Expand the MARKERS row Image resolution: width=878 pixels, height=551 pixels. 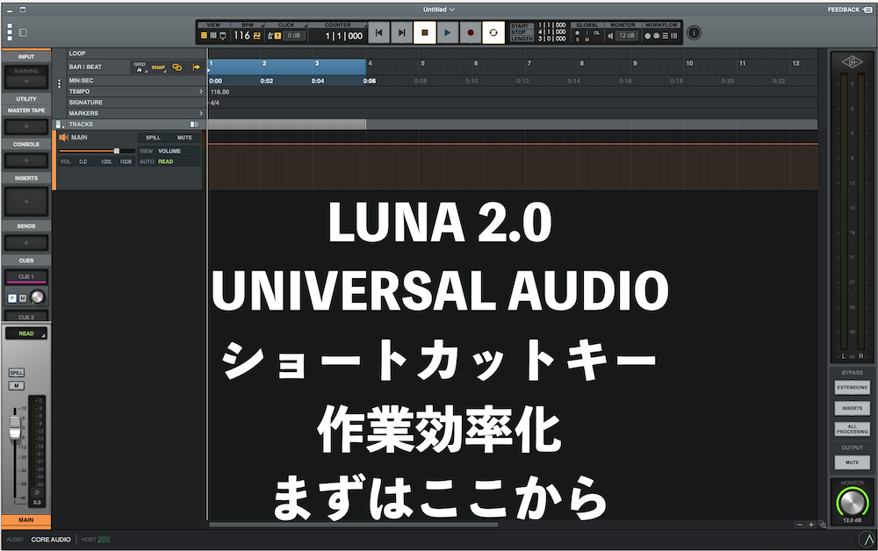pyautogui.click(x=200, y=113)
